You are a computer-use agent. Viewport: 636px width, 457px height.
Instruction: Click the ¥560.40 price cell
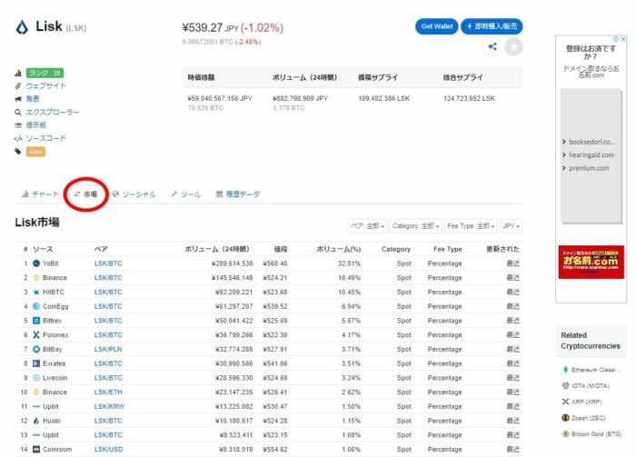coord(275,263)
